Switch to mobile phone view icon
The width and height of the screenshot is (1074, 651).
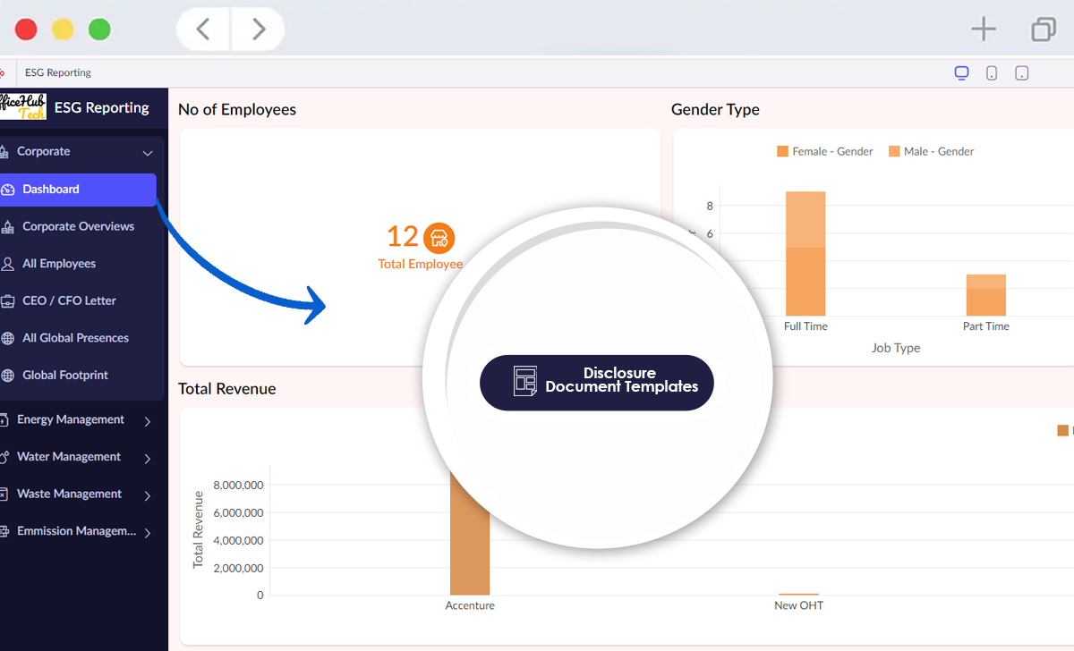point(992,73)
